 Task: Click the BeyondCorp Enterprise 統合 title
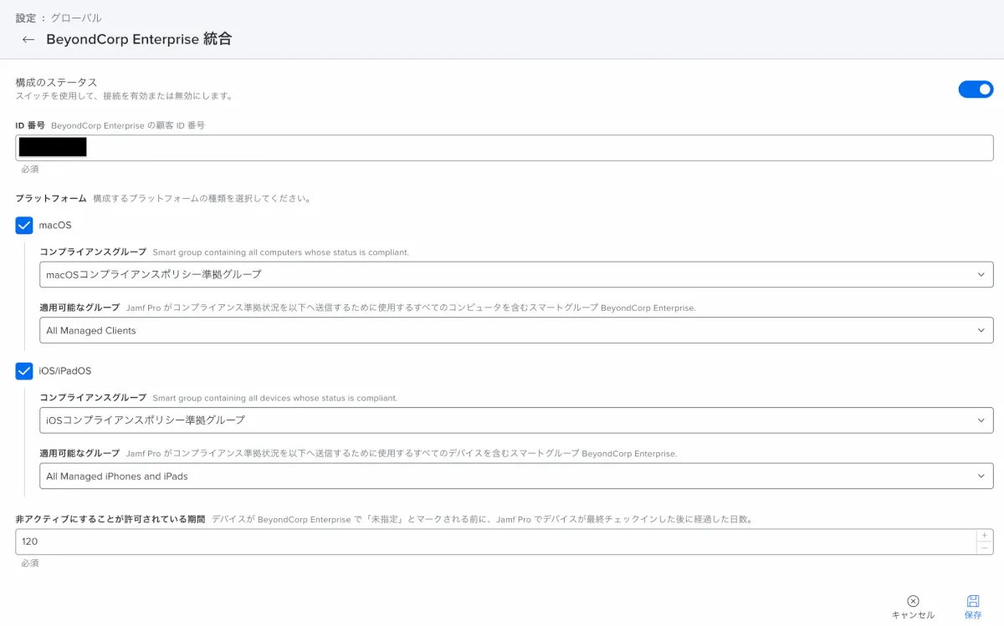[x=139, y=39]
